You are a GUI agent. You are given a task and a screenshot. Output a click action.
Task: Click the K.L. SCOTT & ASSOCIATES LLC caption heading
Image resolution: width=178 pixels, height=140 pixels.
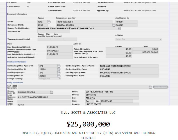point(88,112)
